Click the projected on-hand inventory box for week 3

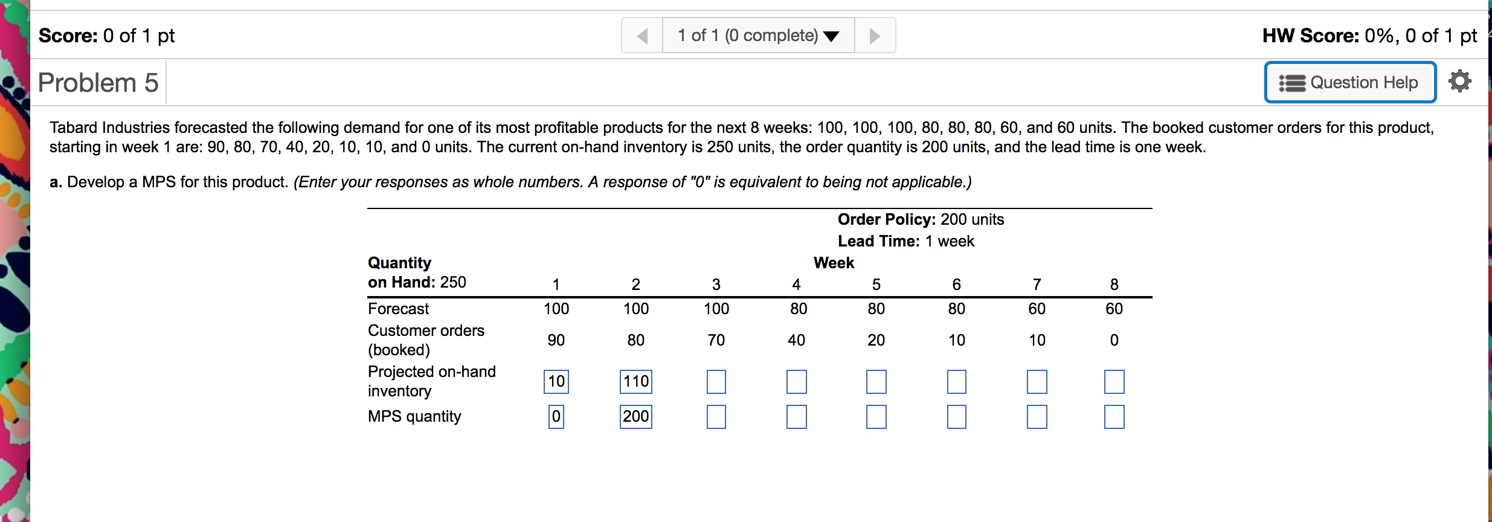point(716,381)
